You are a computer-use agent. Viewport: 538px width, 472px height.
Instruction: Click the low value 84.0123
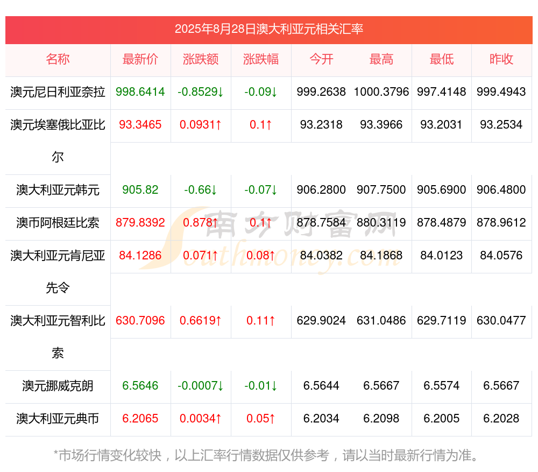(x=442, y=256)
